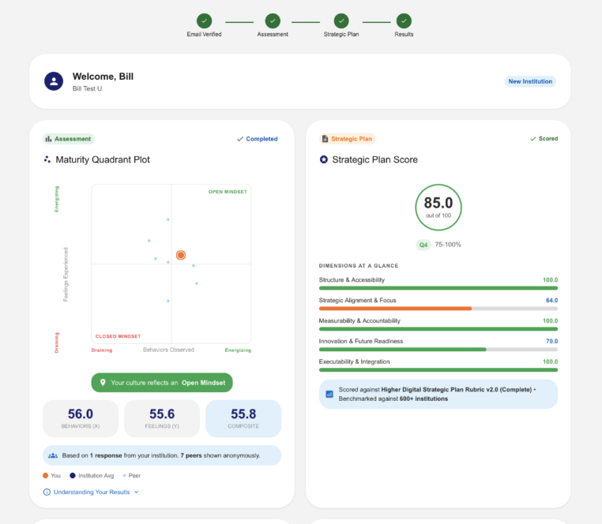Screen dimensions: 602x524
Task: Click the light blue Peer legend dot
Action: (x=124, y=476)
